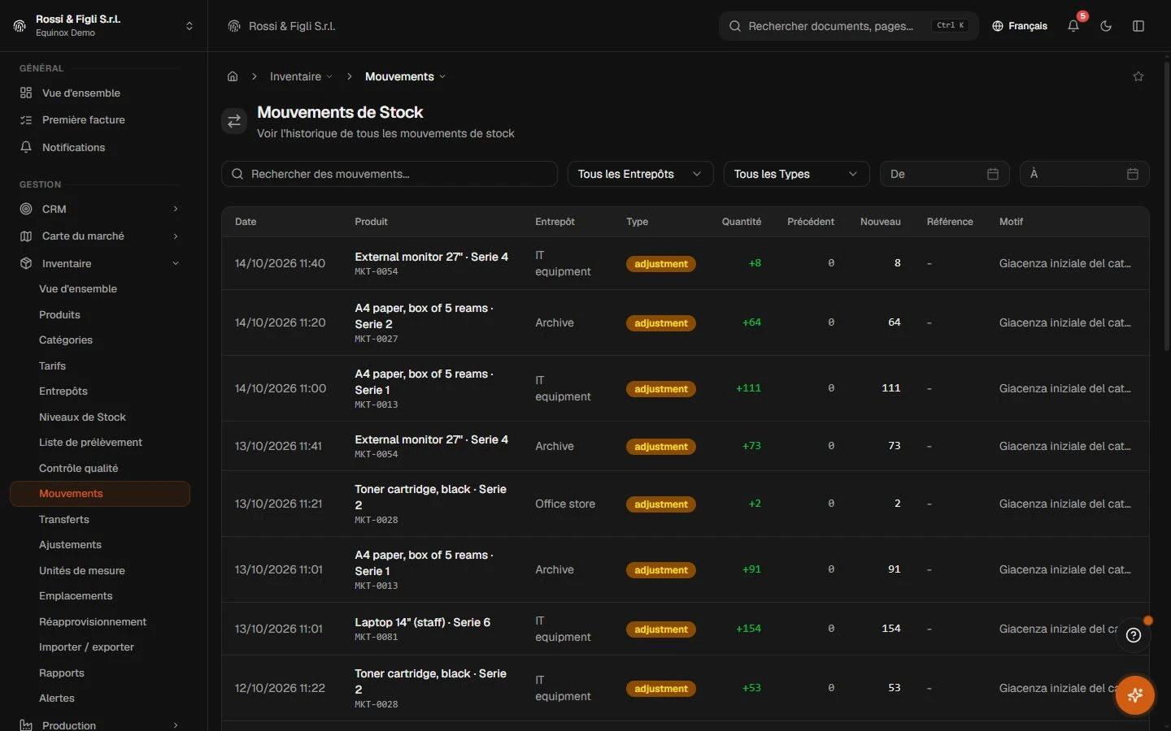Viewport: 1171px width, 731px height.
Task: Focus the Rechercher des mouvements field
Action: [x=390, y=174]
